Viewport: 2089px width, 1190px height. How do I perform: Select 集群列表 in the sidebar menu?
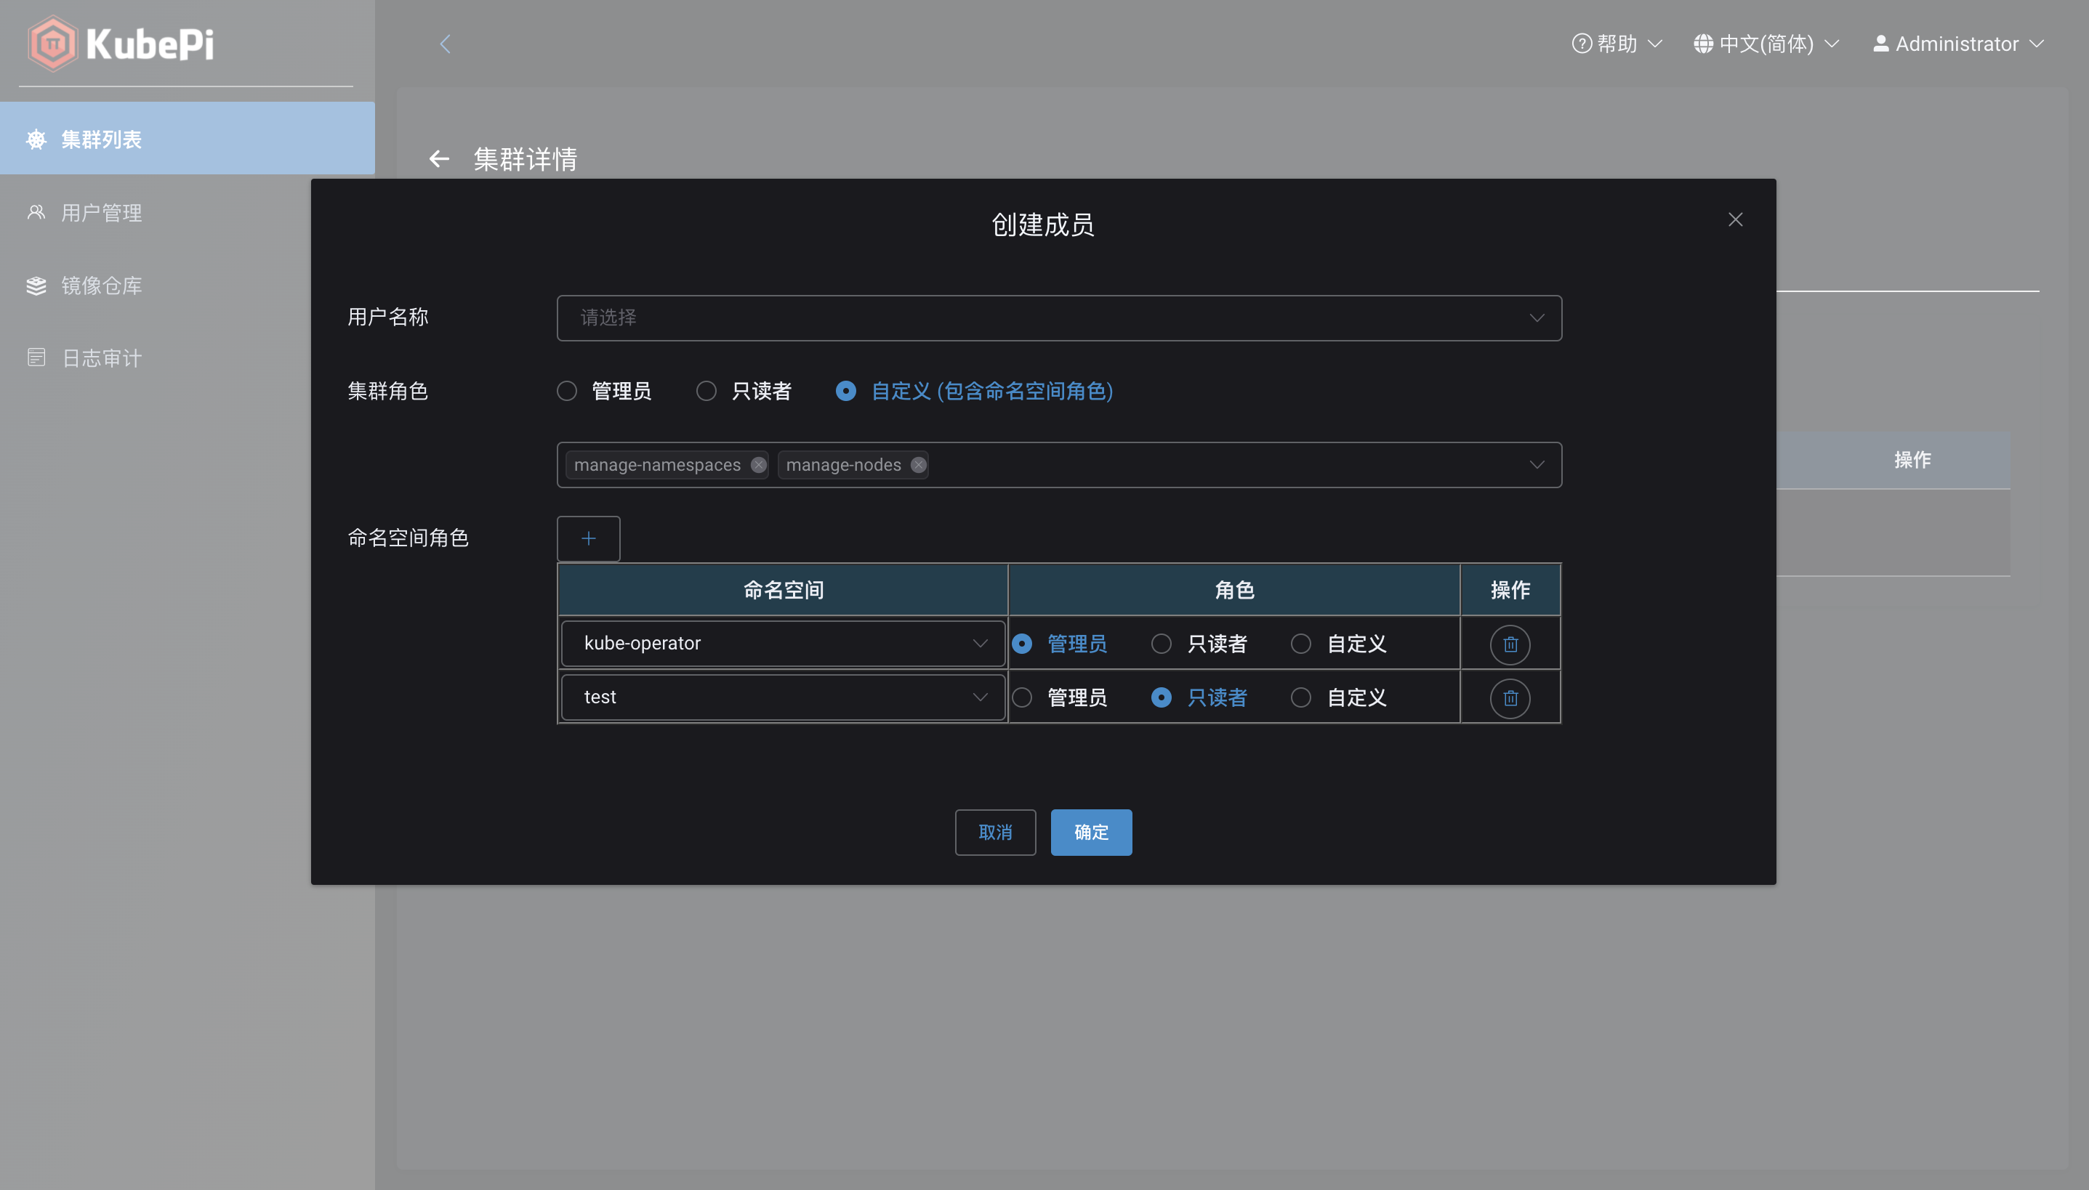click(101, 139)
